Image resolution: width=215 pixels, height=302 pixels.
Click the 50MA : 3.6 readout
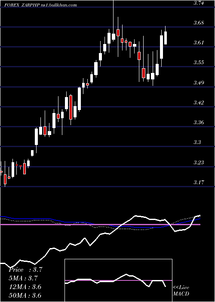(x=25, y=295)
